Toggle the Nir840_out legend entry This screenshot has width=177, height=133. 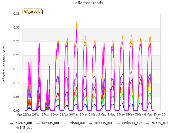pos(157,123)
